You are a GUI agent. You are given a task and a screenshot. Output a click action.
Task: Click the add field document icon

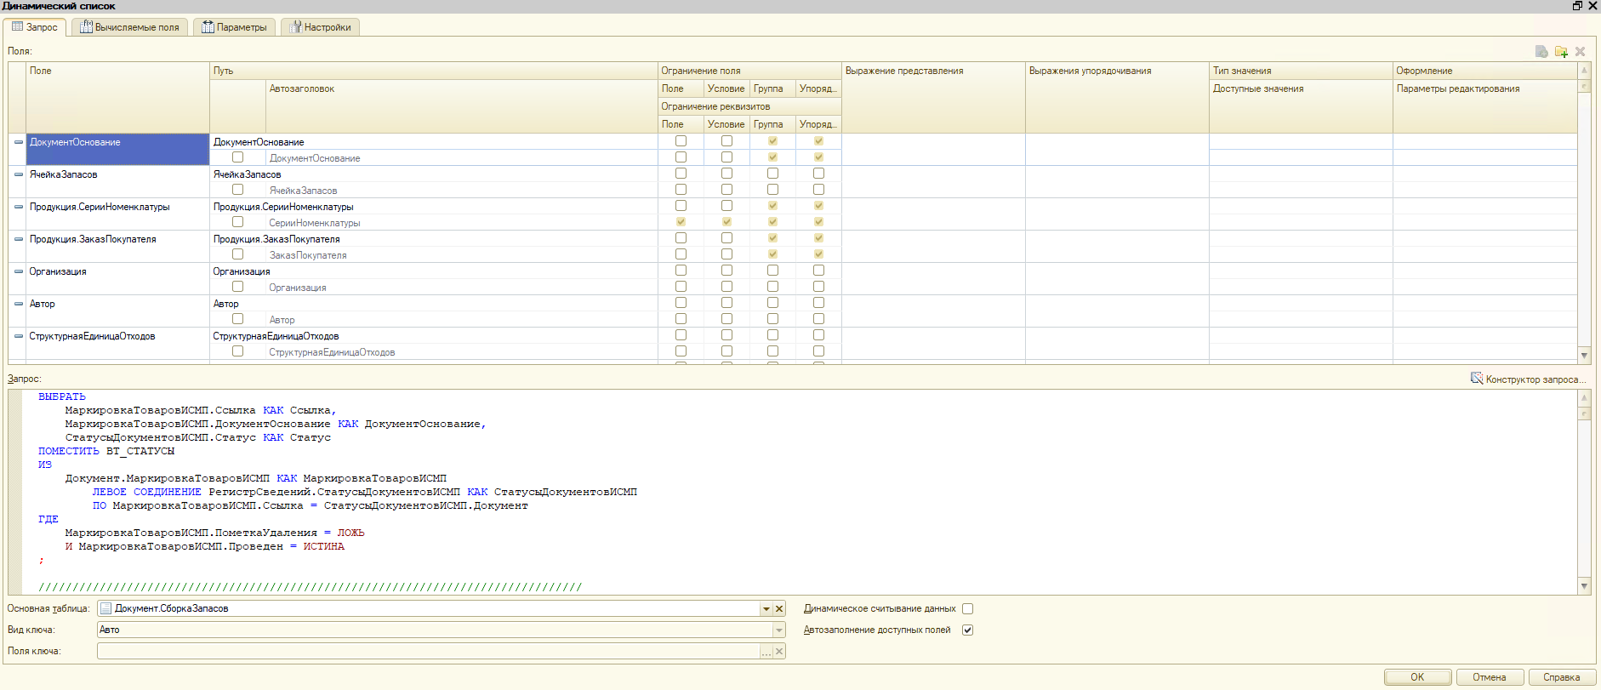click(x=1541, y=52)
